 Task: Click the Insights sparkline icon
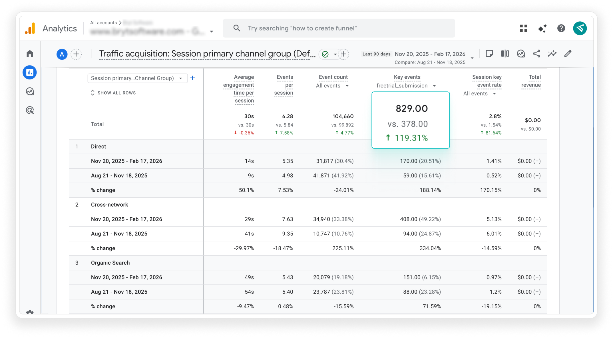point(552,54)
